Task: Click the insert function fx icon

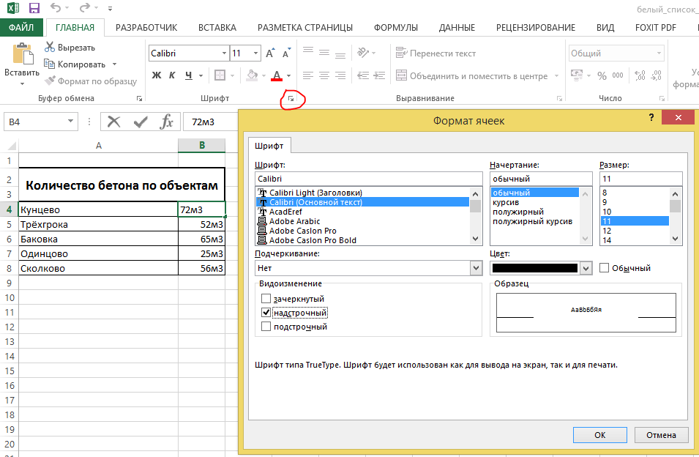Action: 166,122
